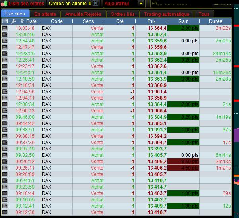Screen dimensions: 239x218
Task: Click the order filter input field
Action: point(181,4)
